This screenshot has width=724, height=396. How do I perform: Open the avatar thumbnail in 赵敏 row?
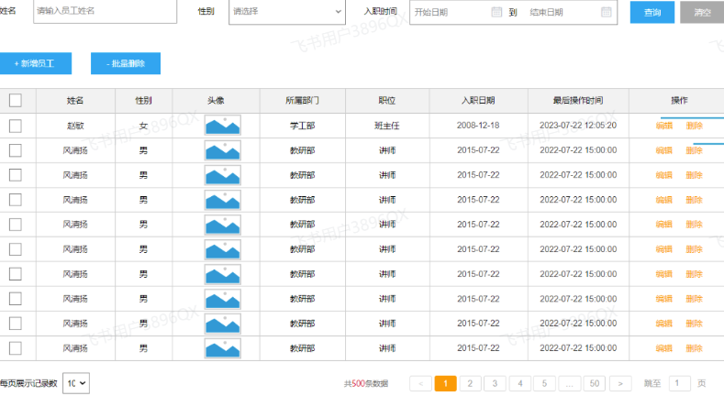click(223, 126)
